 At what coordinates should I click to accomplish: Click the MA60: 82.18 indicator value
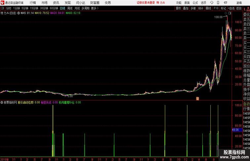pyautogui.click(x=73, y=13)
